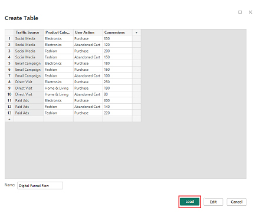This screenshot has height=220, width=256.
Task: Click the 300 conversions cell
Action: click(x=117, y=101)
